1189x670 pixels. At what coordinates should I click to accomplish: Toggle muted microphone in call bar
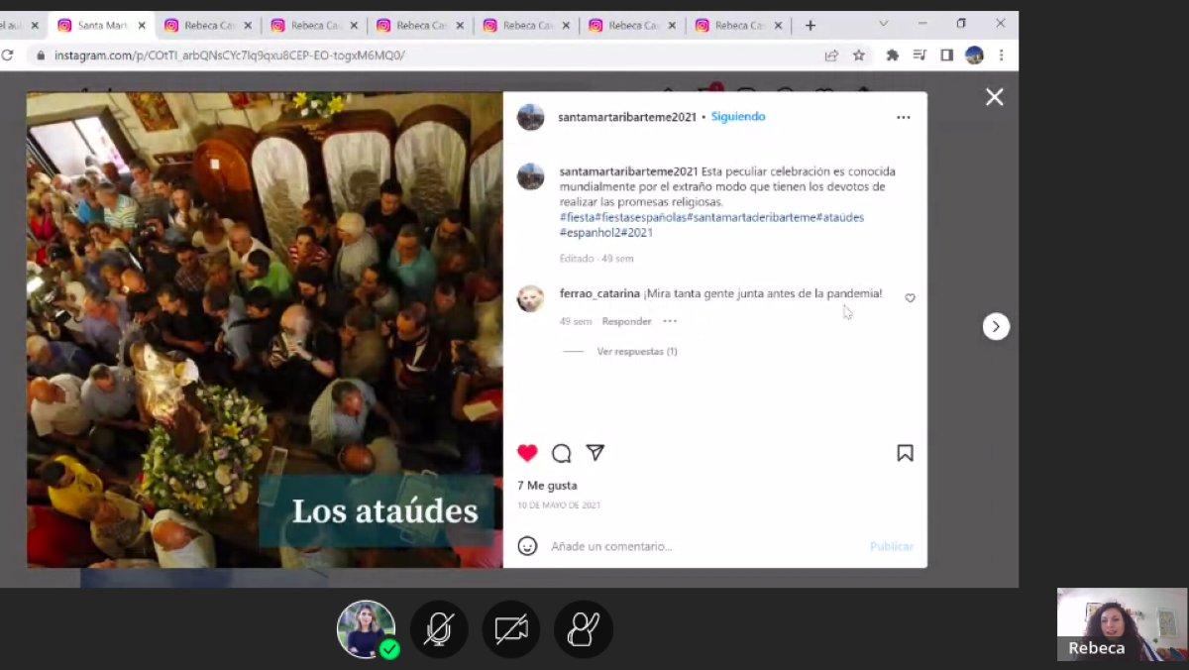pos(439,629)
